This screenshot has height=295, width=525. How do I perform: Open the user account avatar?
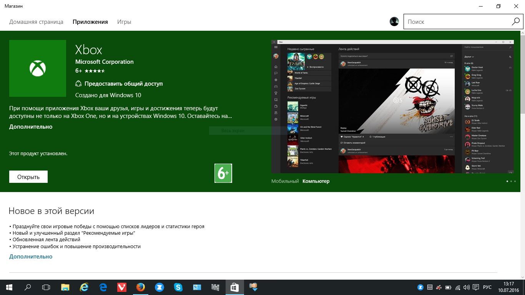(394, 22)
